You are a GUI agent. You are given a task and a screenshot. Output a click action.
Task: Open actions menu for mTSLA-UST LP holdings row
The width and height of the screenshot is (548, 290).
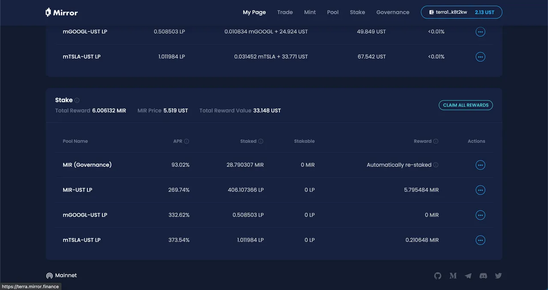point(480,56)
